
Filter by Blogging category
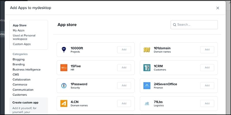click(18, 60)
